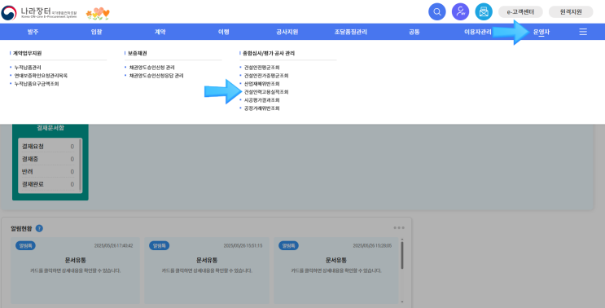Open first item under 종합심사/평가 공사 관리

[261, 67]
